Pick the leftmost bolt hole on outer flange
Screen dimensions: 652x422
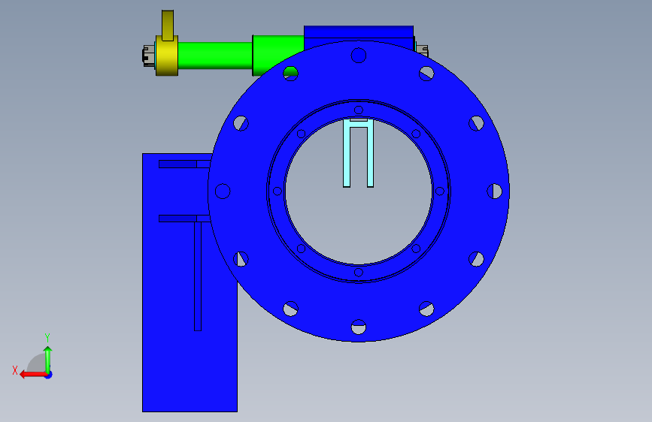223,191
